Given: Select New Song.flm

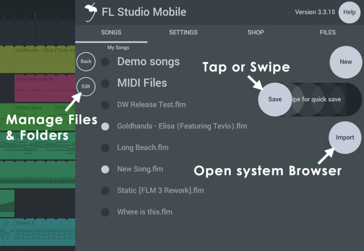Looking at the screenshot, I should (x=140, y=169).
